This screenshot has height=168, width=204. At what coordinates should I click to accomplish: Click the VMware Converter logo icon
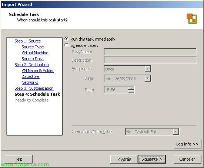point(192,18)
